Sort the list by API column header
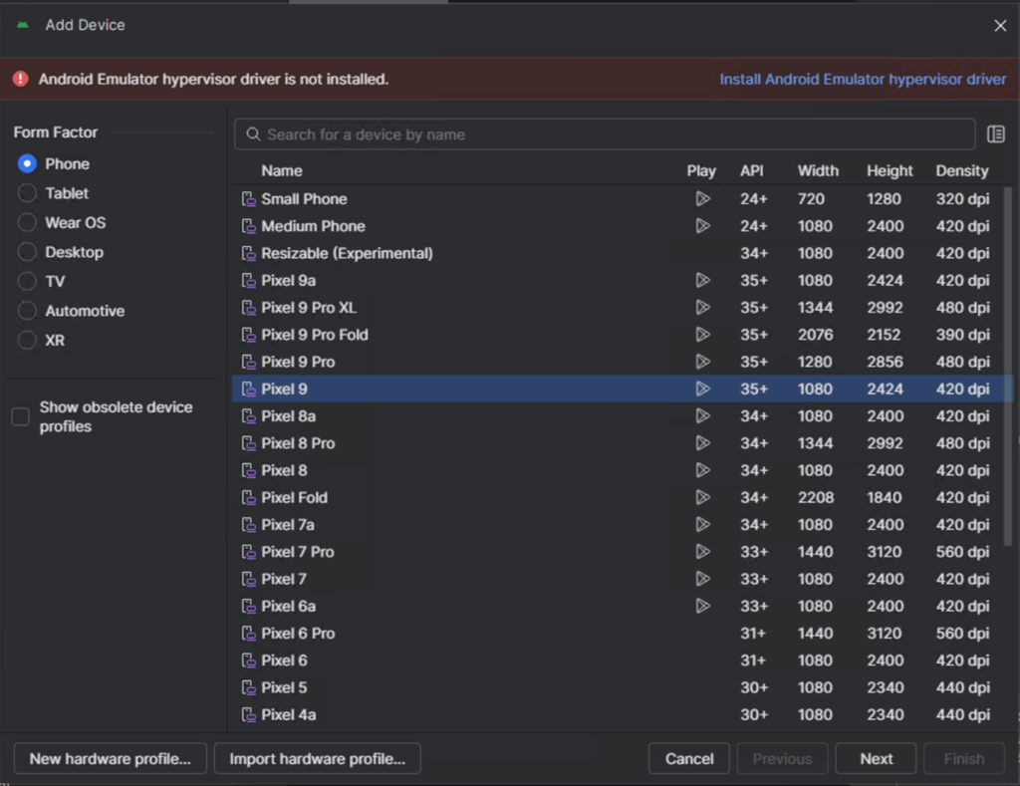The image size is (1020, 786). (752, 170)
